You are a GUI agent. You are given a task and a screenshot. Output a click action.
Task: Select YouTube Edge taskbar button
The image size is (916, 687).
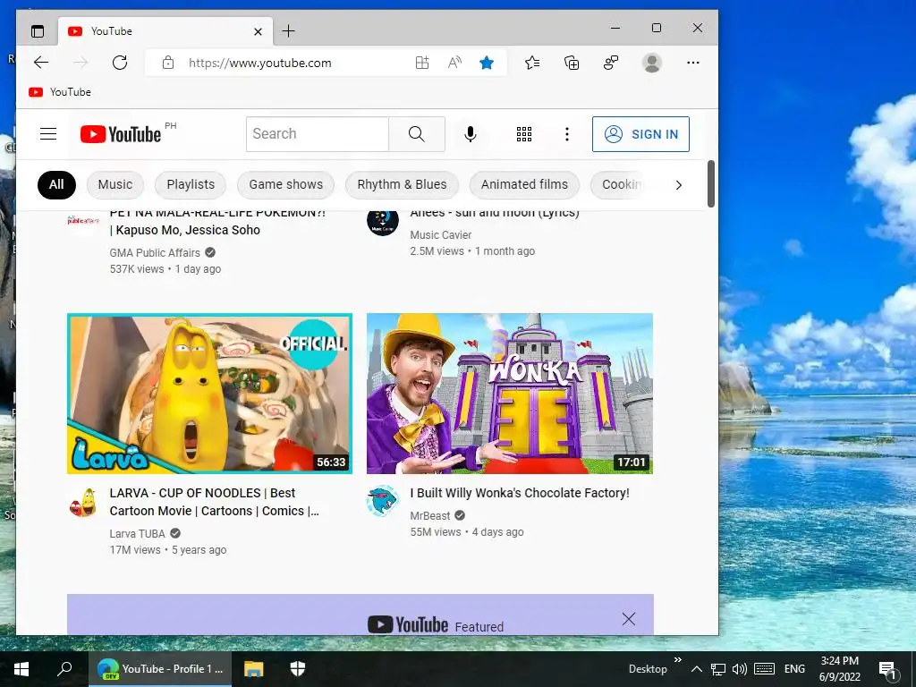click(160, 669)
